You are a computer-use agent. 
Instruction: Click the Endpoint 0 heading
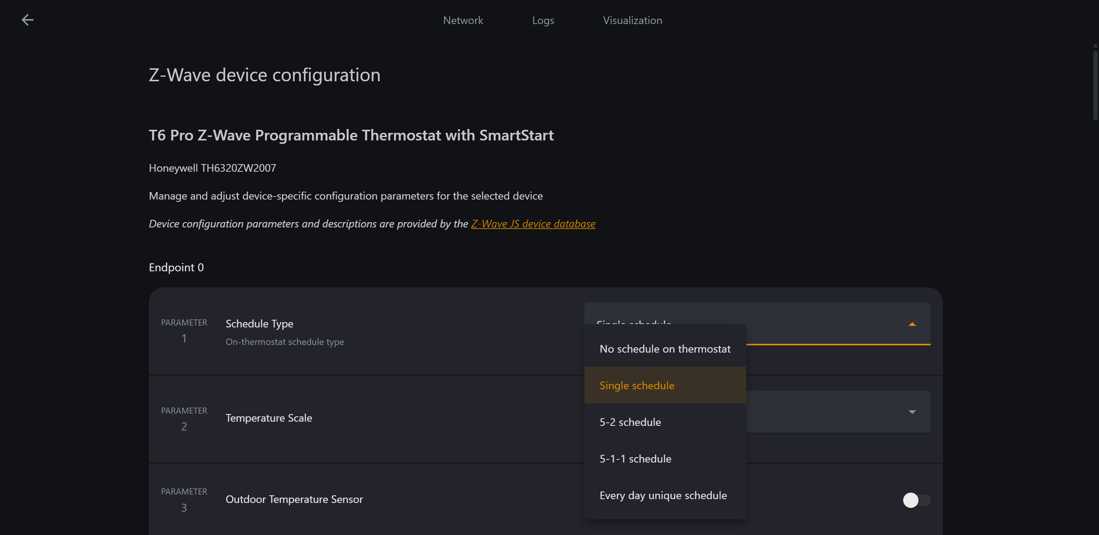[176, 267]
